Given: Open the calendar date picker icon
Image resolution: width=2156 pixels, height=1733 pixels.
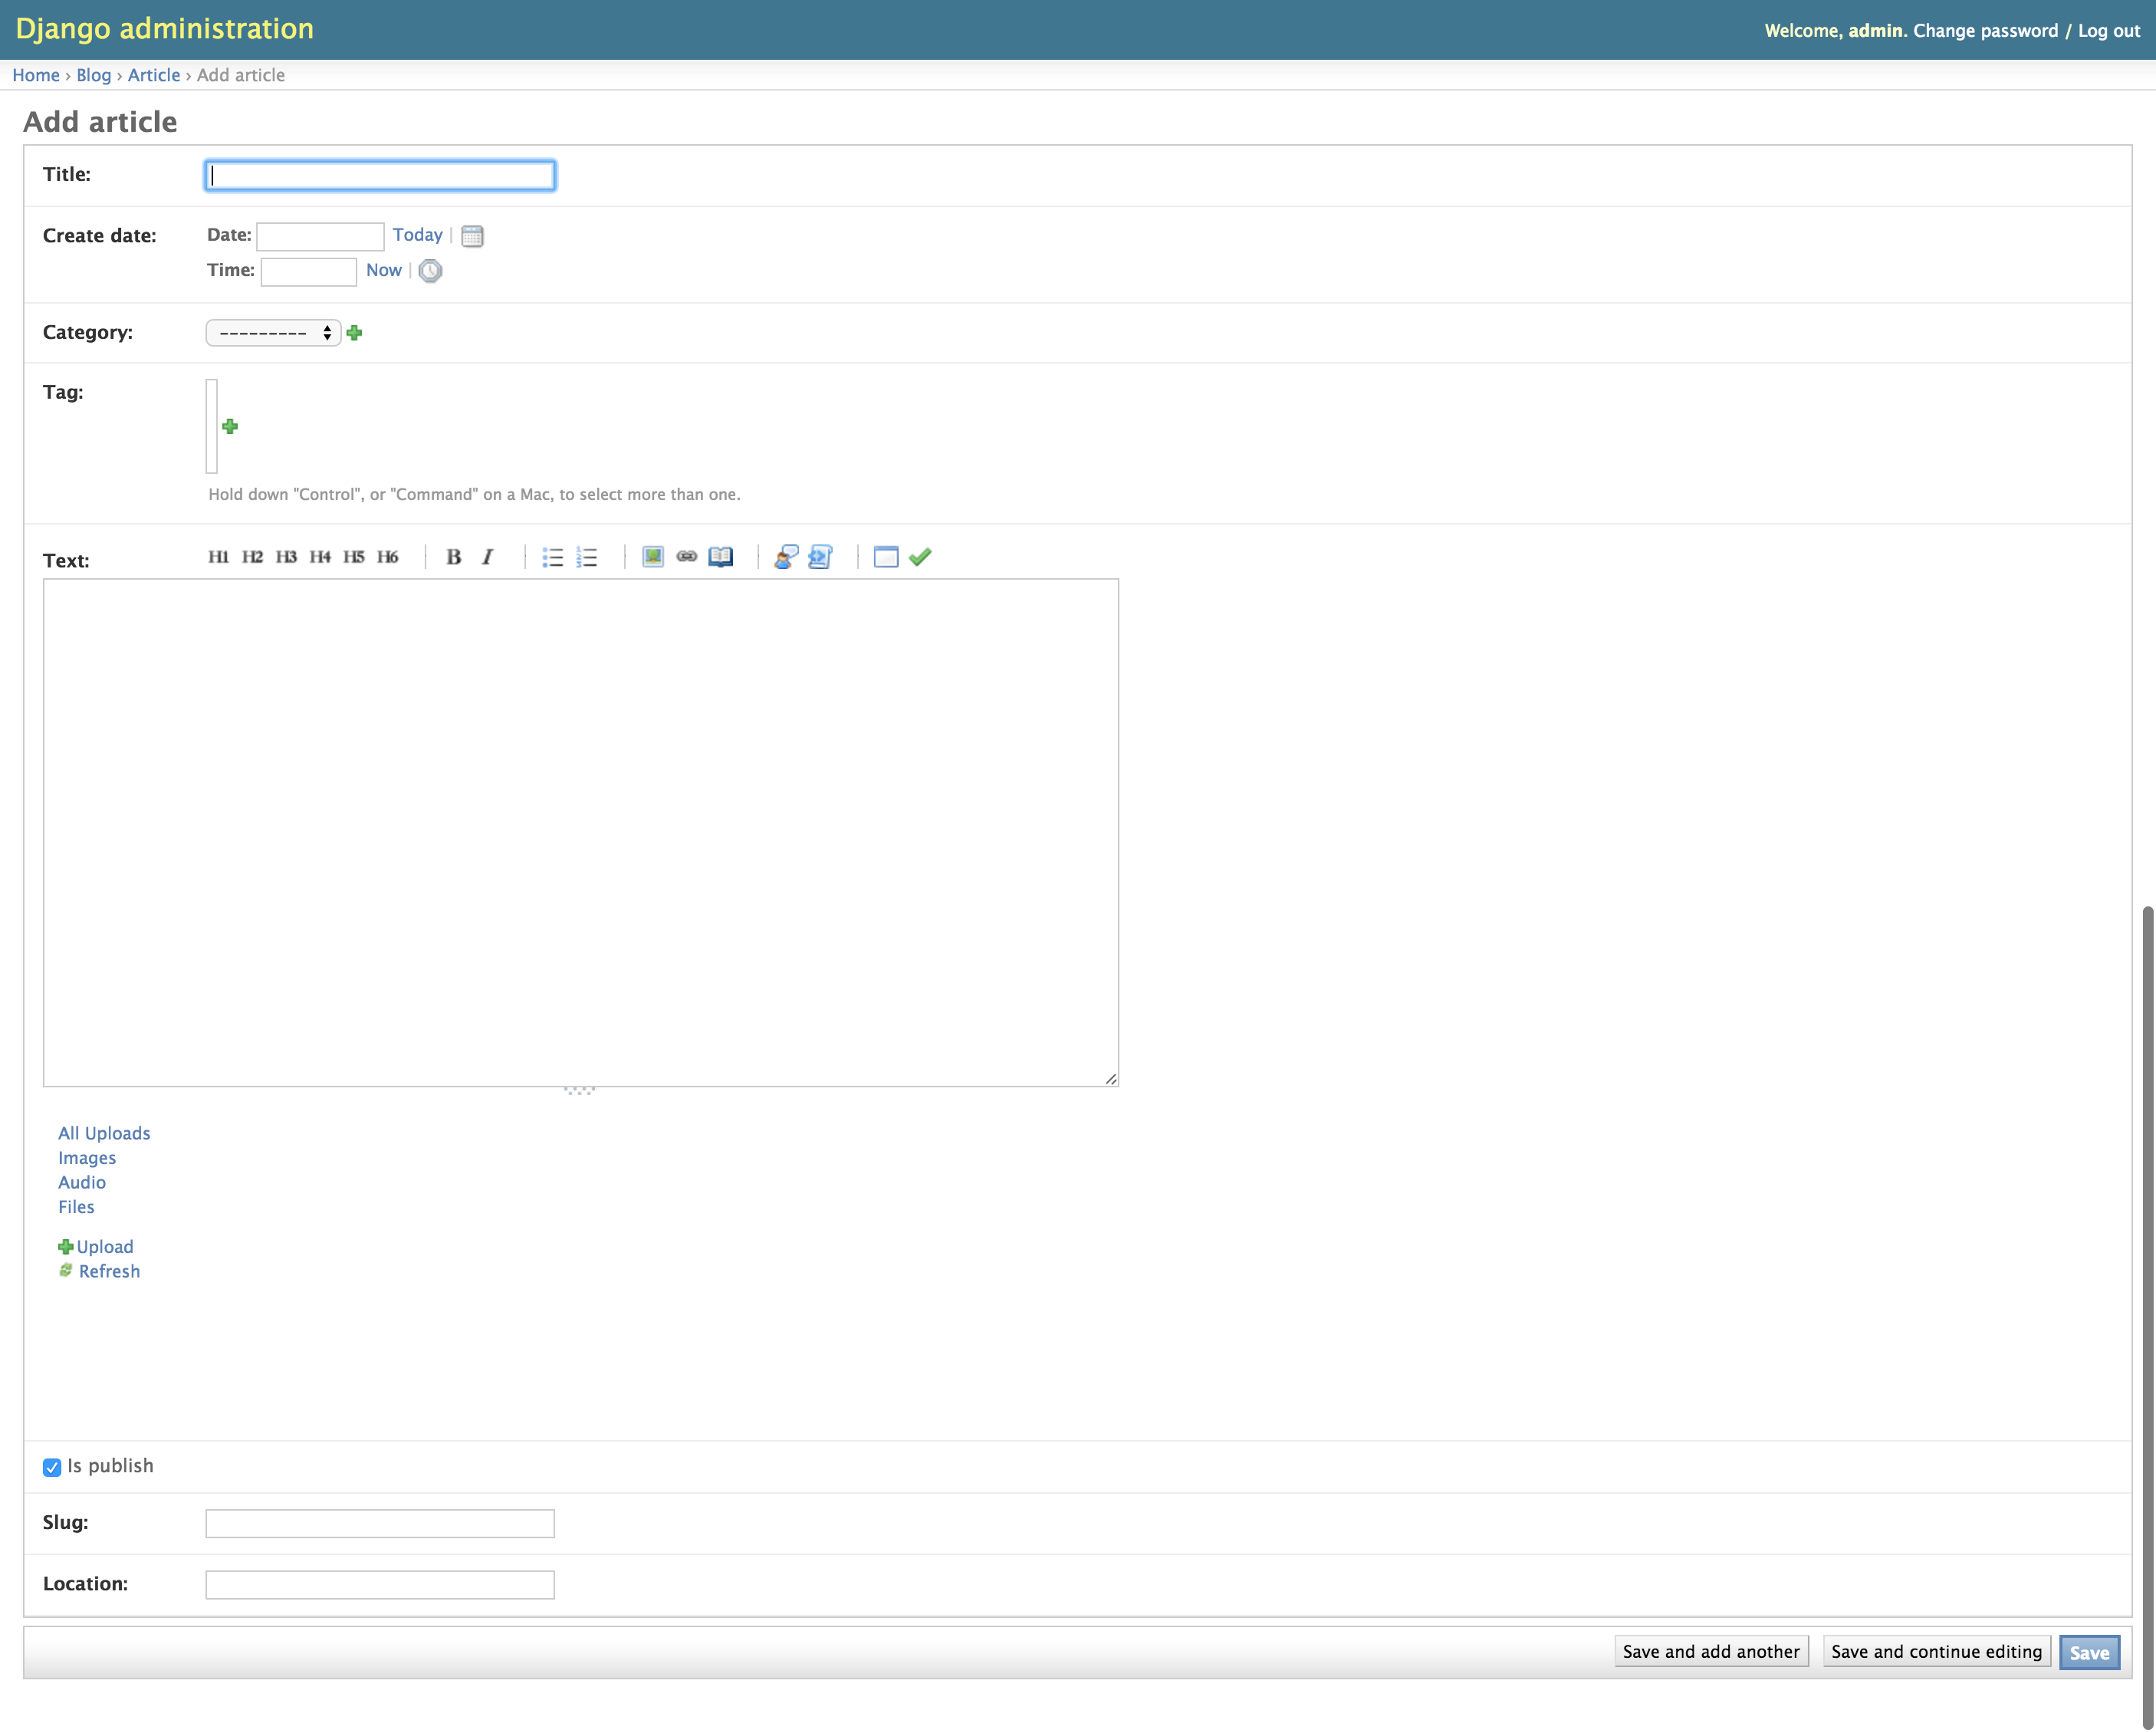Looking at the screenshot, I should coord(472,236).
